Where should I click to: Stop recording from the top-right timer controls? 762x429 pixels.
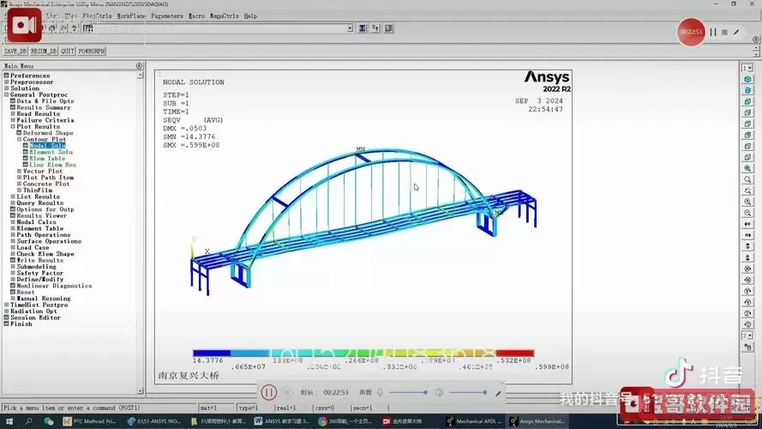tap(724, 33)
